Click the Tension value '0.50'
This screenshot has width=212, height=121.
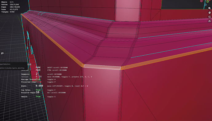coord(39,76)
